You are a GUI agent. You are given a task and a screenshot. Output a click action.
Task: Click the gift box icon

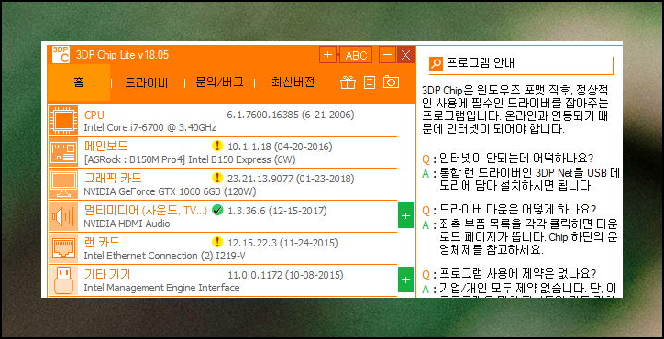(349, 82)
